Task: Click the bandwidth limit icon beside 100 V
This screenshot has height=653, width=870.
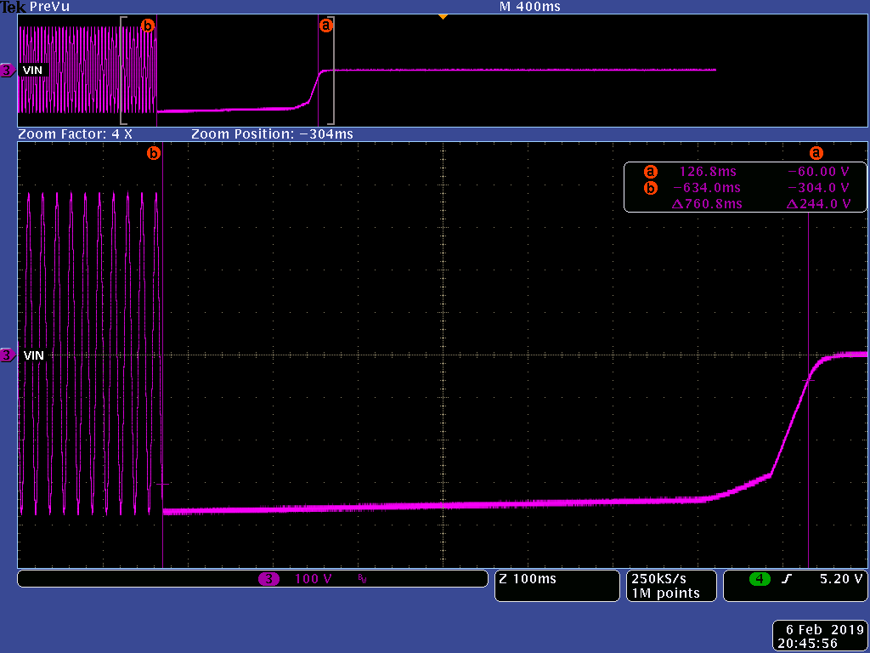Action: [362, 579]
